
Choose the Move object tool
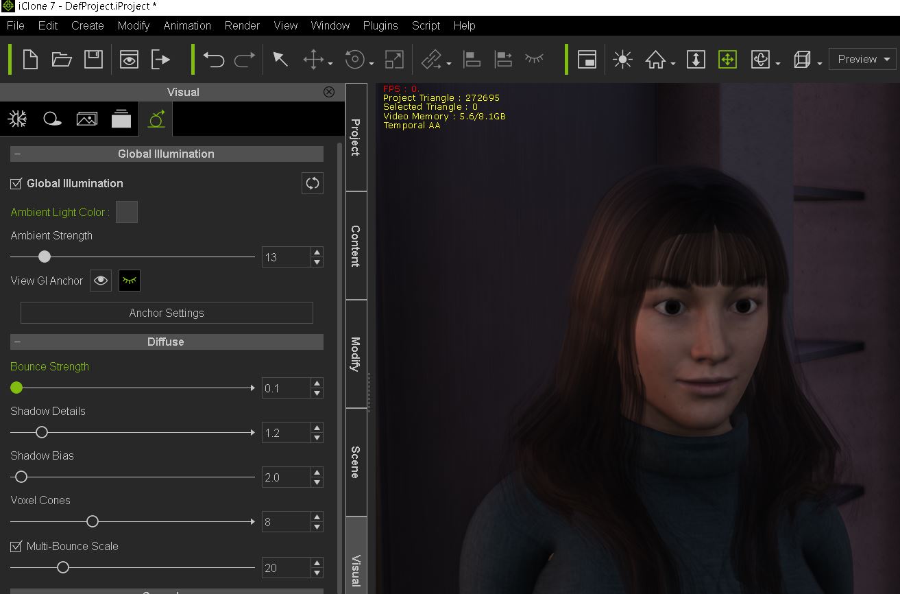(x=313, y=59)
